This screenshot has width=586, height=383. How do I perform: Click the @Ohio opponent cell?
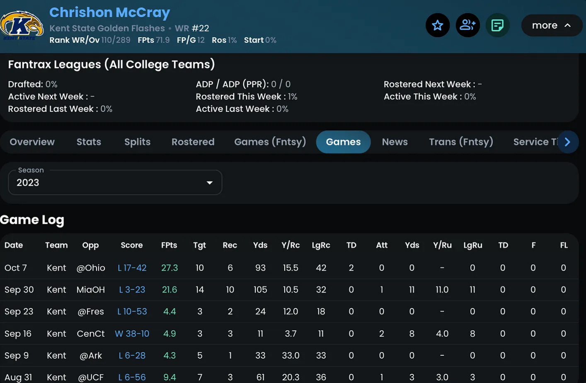pyautogui.click(x=91, y=268)
